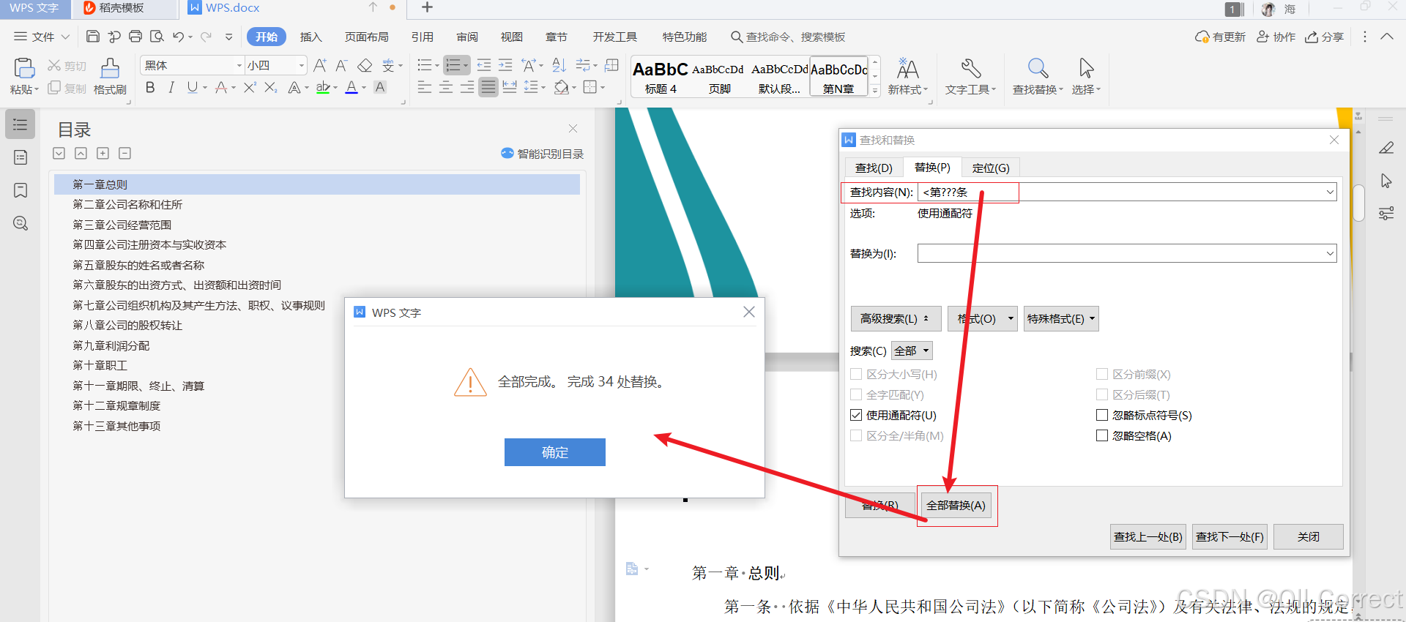Screen dimensions: 1406x622
Task: Toggle Match Full/Half Width (区分全/半角) checkbox
Action: (x=856, y=435)
